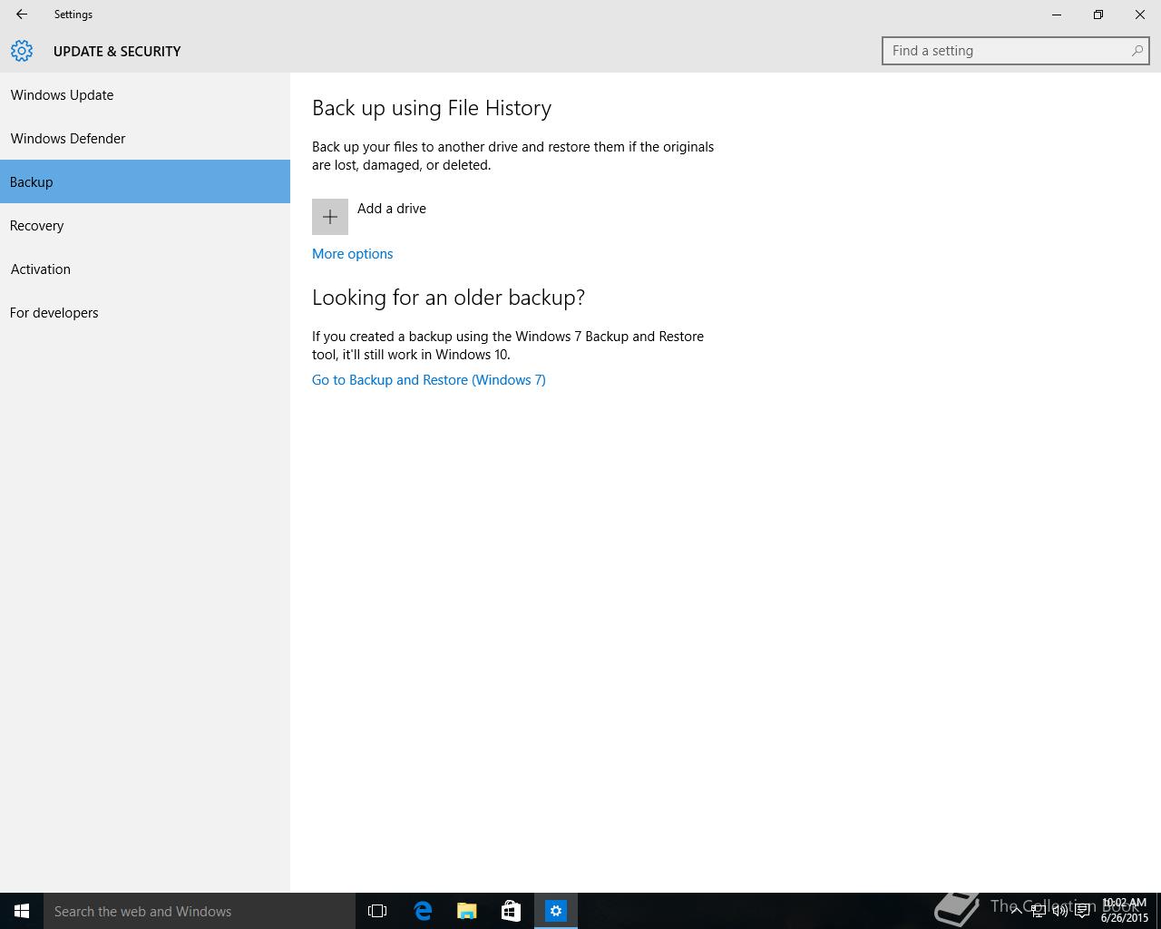Open the volume control in system tray

tap(1059, 911)
